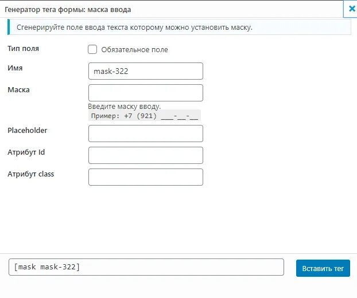Insert tag with Вставить тег button

pos(323,268)
